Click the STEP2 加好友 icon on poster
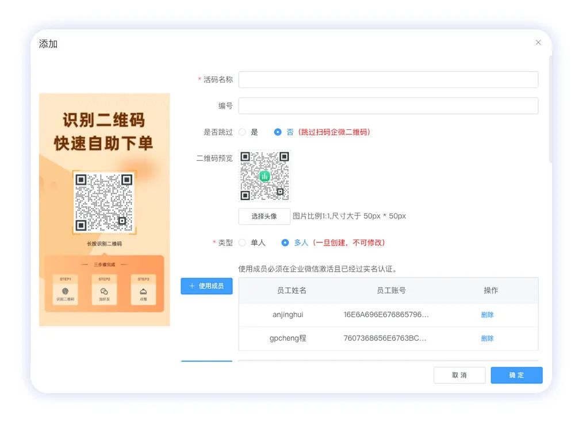 (x=104, y=290)
